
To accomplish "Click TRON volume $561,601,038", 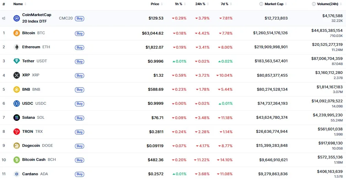I will [330, 129].
